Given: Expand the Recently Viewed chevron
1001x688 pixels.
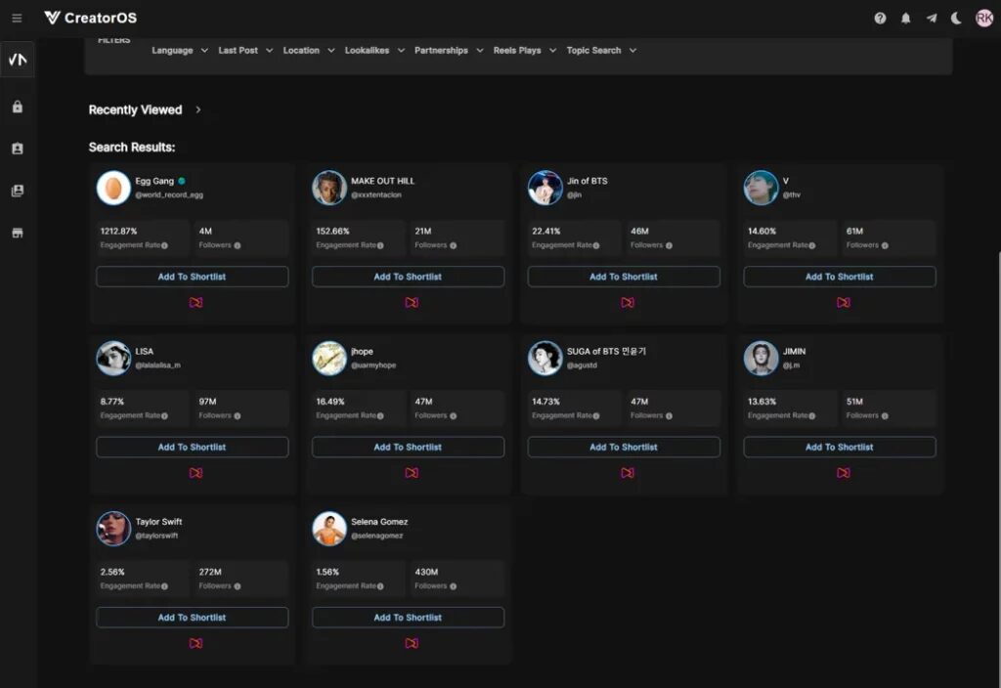Looking at the screenshot, I should (198, 109).
